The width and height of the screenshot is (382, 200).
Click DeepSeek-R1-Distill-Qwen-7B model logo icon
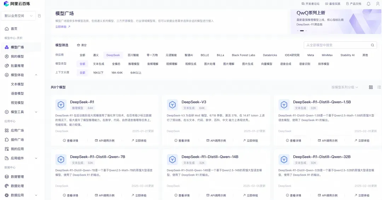[x=61, y=160]
